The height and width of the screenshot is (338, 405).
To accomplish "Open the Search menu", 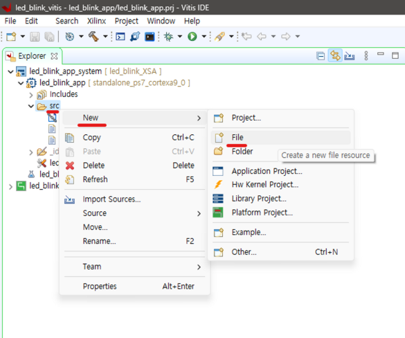I will 67,21.
